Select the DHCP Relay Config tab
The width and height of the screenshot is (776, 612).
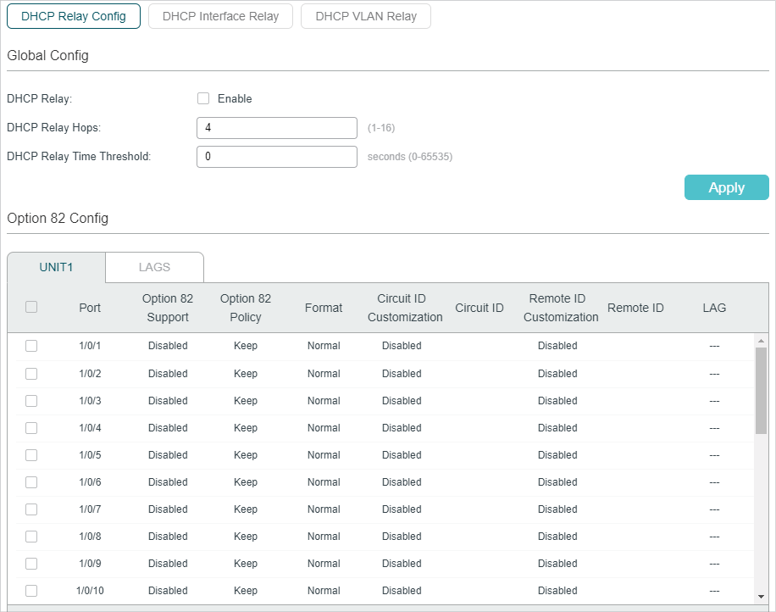point(74,16)
